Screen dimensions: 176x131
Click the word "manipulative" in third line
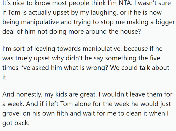[x=40, y=23]
